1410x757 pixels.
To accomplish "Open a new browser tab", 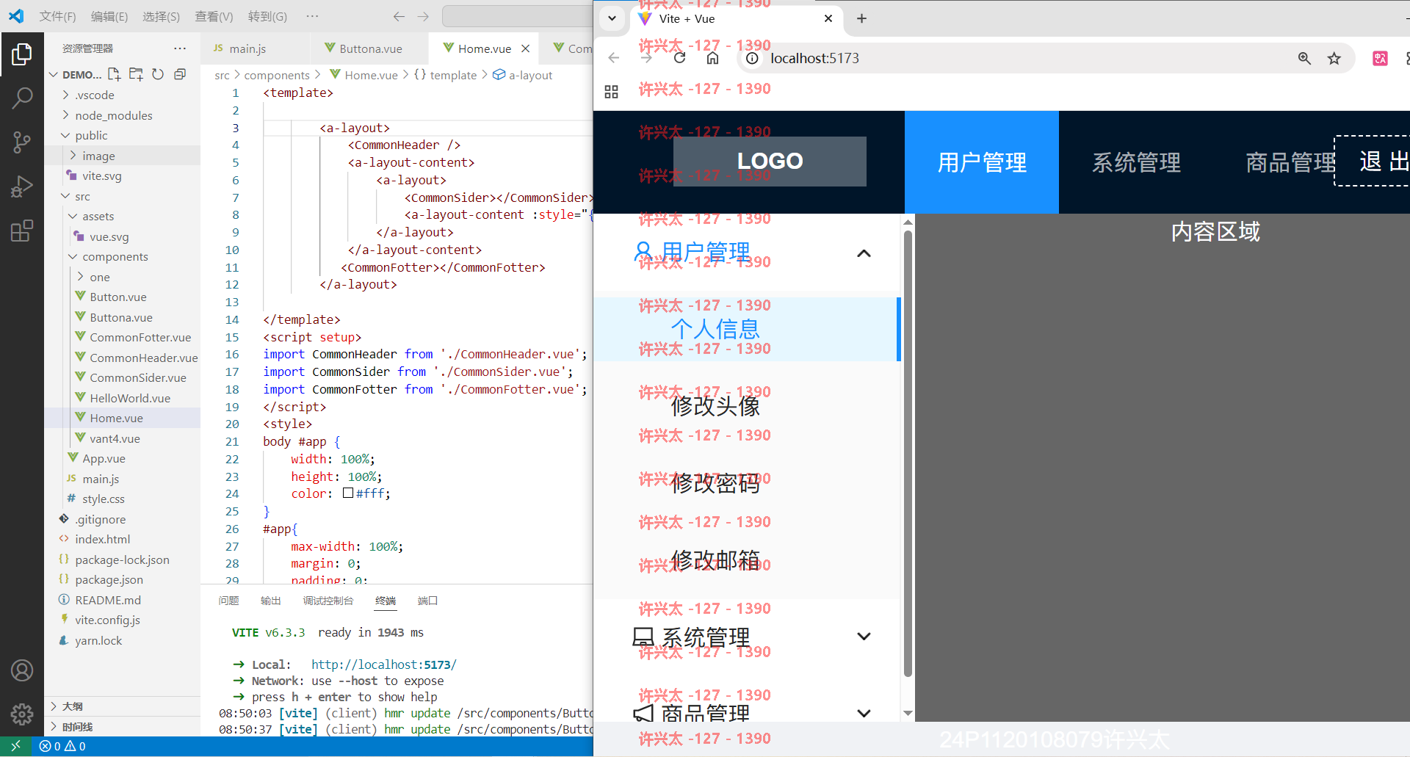I will (x=862, y=18).
